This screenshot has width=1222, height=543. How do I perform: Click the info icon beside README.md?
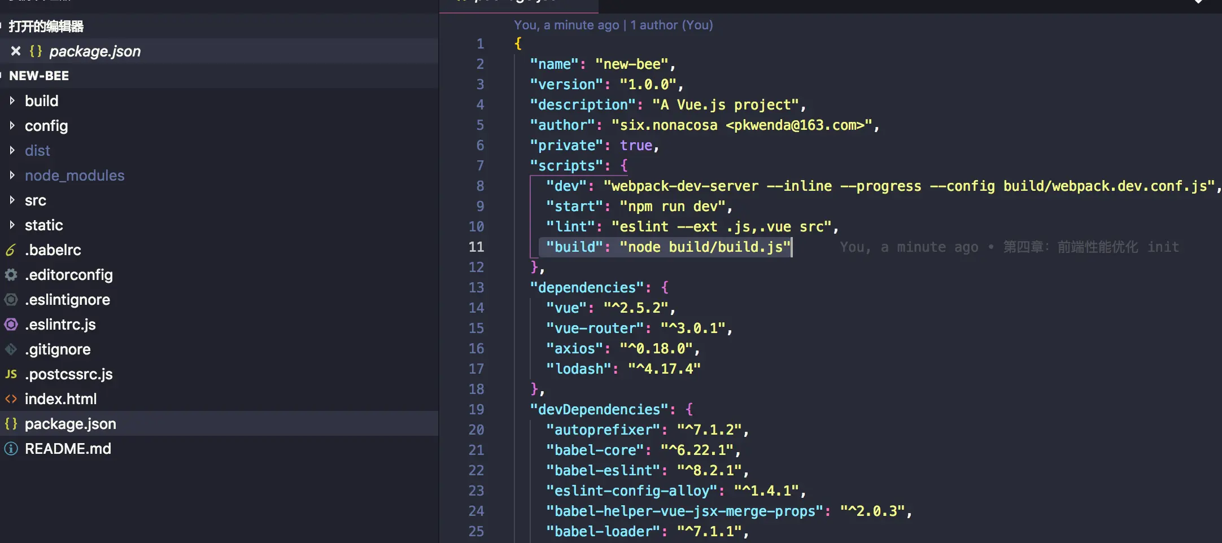coord(11,448)
